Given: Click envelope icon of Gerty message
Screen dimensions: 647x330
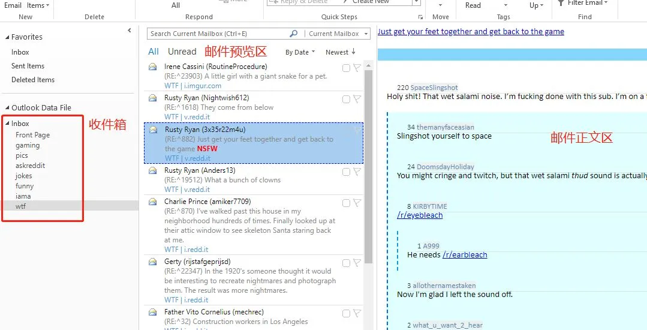Looking at the screenshot, I should pos(153,262).
